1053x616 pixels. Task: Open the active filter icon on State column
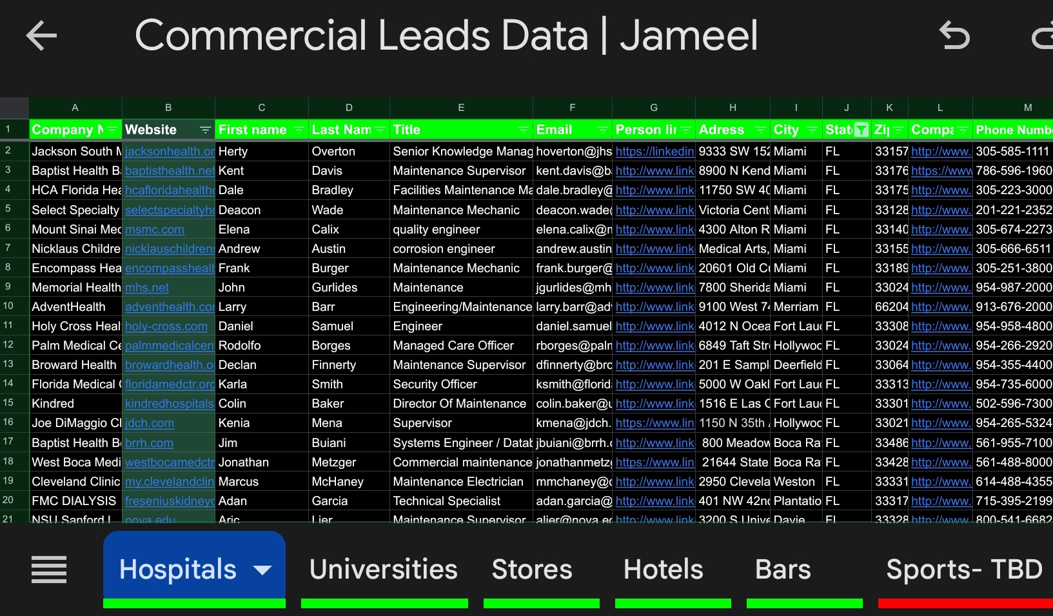(861, 130)
